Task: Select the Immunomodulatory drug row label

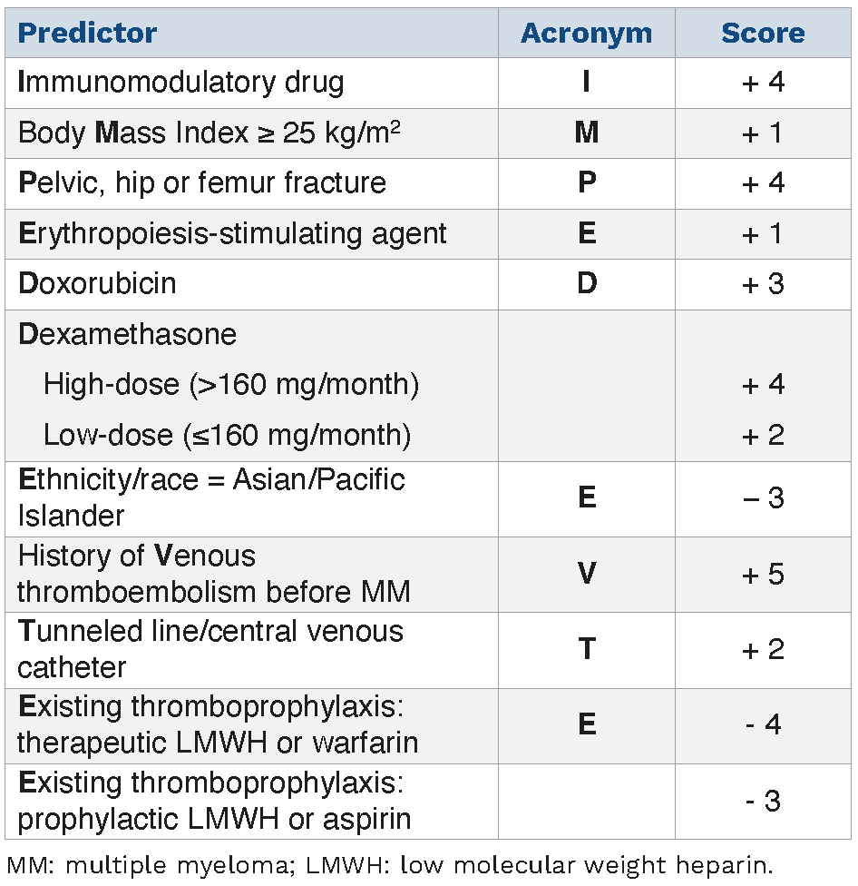Action: click(181, 83)
